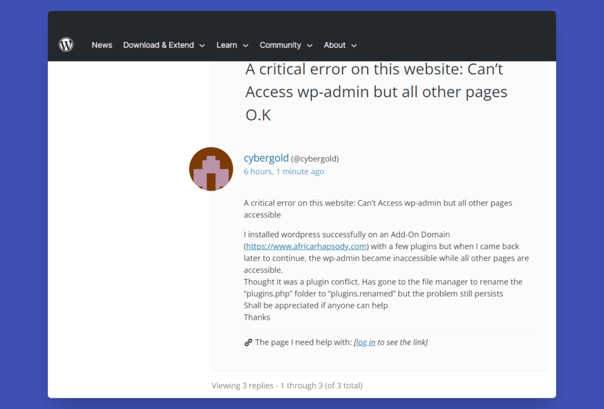Open the Download & Extend menu

point(158,45)
